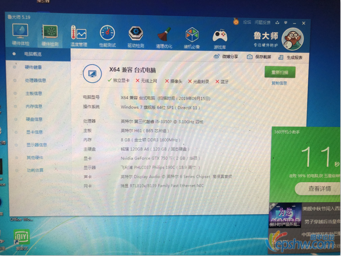Click the 鲁大师 mascot avatar

[x=293, y=39]
